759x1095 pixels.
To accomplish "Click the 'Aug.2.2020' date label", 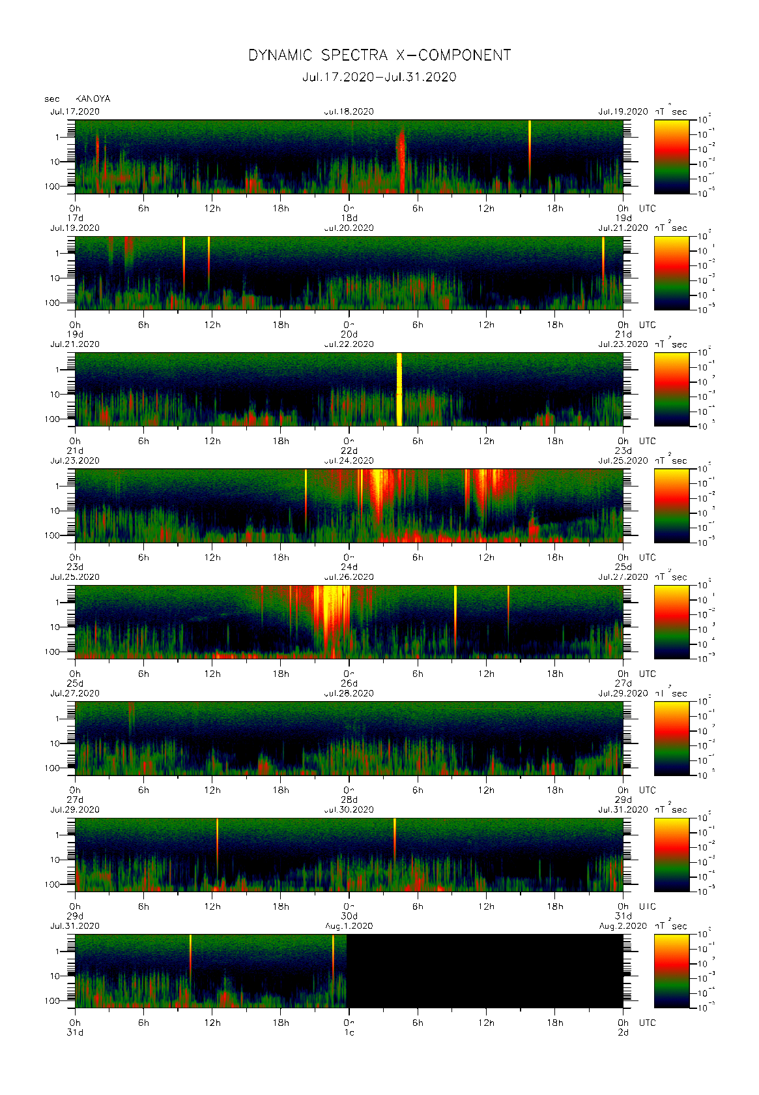I will [x=623, y=926].
